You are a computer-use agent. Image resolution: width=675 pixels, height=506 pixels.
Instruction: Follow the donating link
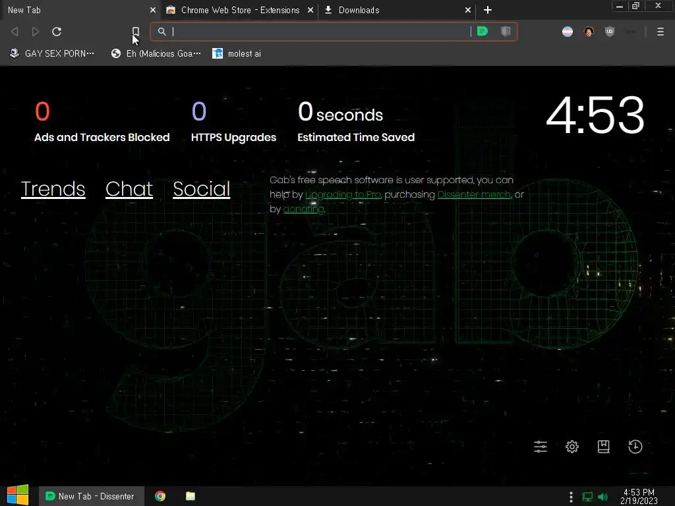tap(303, 209)
